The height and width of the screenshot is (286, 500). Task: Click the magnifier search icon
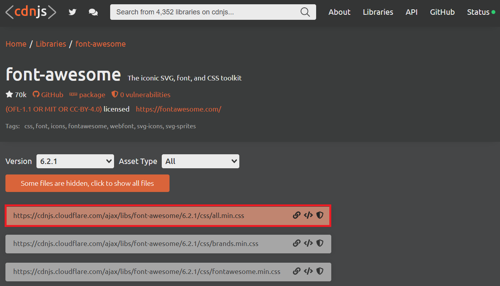click(x=305, y=12)
